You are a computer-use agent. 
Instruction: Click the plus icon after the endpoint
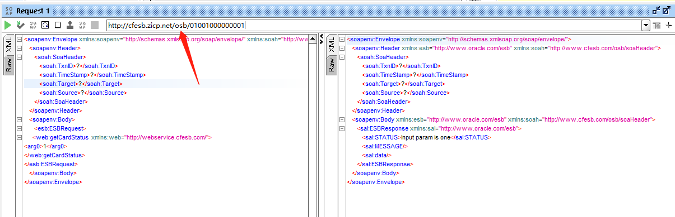[668, 26]
